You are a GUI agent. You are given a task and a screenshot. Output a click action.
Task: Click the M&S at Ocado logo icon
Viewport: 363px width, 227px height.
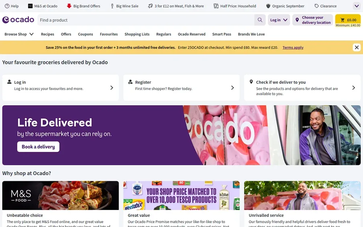click(30, 6)
